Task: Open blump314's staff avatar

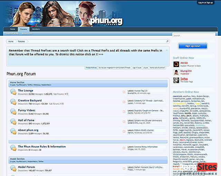Action: click(176, 72)
